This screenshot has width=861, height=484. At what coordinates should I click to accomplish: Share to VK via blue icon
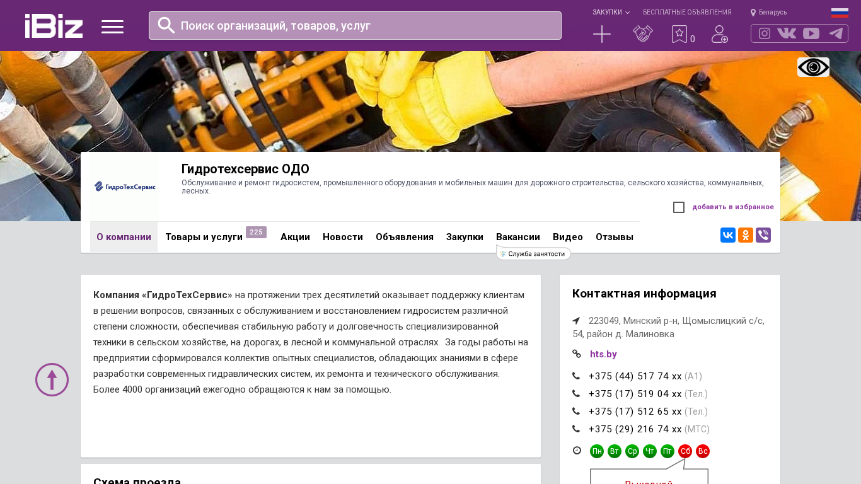(x=728, y=235)
